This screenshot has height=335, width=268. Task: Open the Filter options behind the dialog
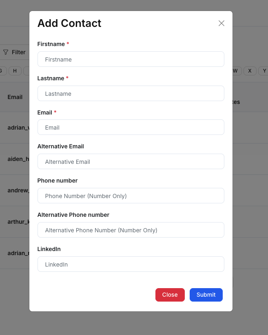[x=14, y=52]
